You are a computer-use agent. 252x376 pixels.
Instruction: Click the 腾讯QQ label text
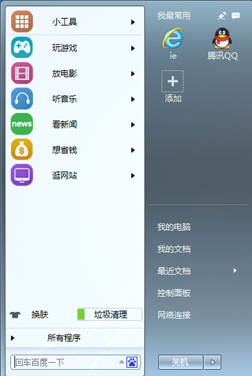pos(222,56)
